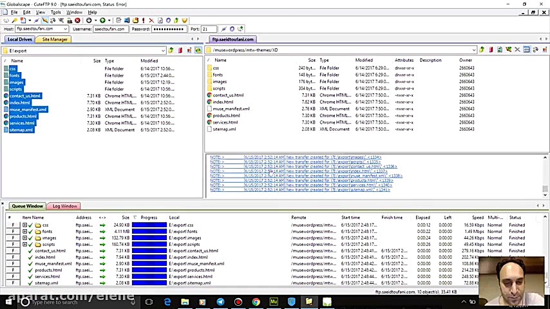This screenshot has width=550, height=309.
Task: Open the Tools menu
Action: 56,12
